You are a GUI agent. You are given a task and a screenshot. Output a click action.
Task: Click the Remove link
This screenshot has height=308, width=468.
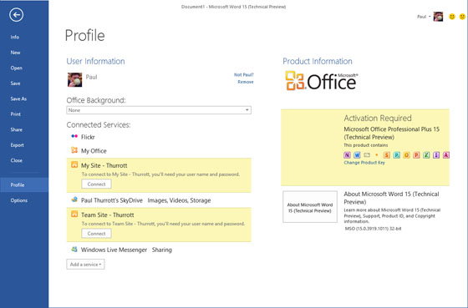(246, 82)
